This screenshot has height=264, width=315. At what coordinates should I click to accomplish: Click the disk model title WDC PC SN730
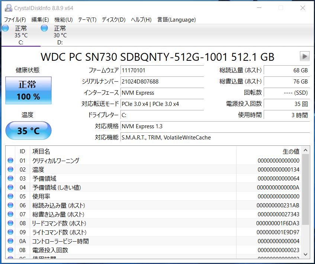pos(157,57)
